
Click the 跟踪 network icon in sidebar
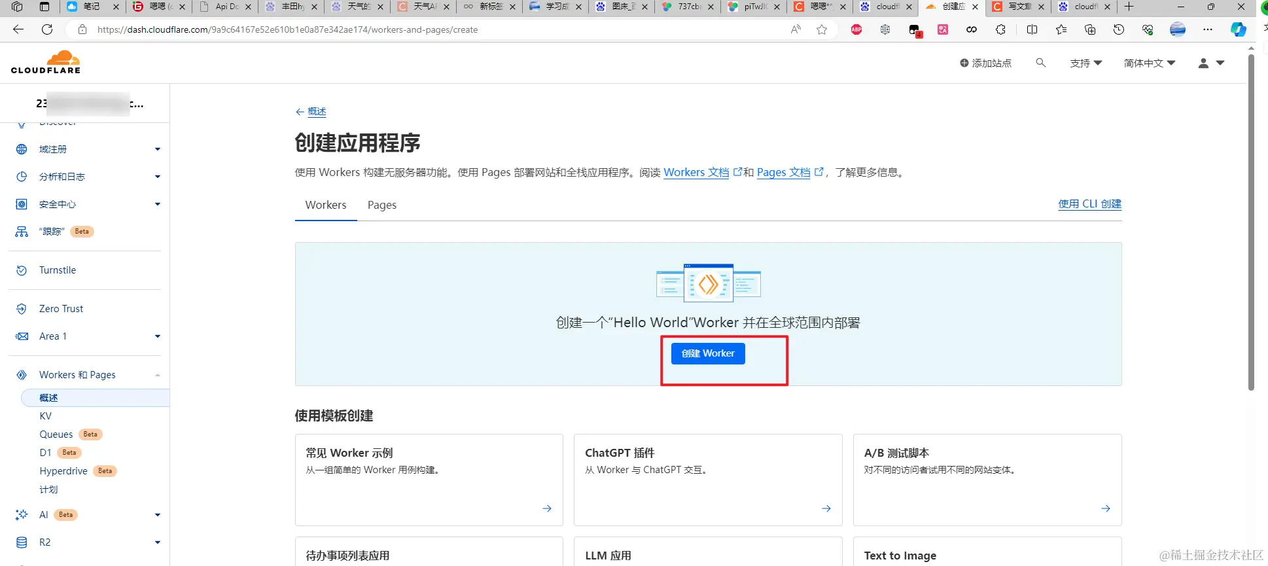[x=22, y=232]
